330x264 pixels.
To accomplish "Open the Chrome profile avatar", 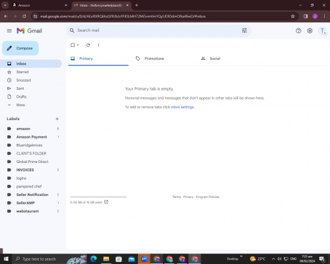I will pyautogui.click(x=315, y=16).
